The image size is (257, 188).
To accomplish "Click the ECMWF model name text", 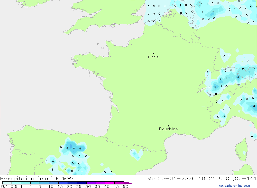I will 65,179.
